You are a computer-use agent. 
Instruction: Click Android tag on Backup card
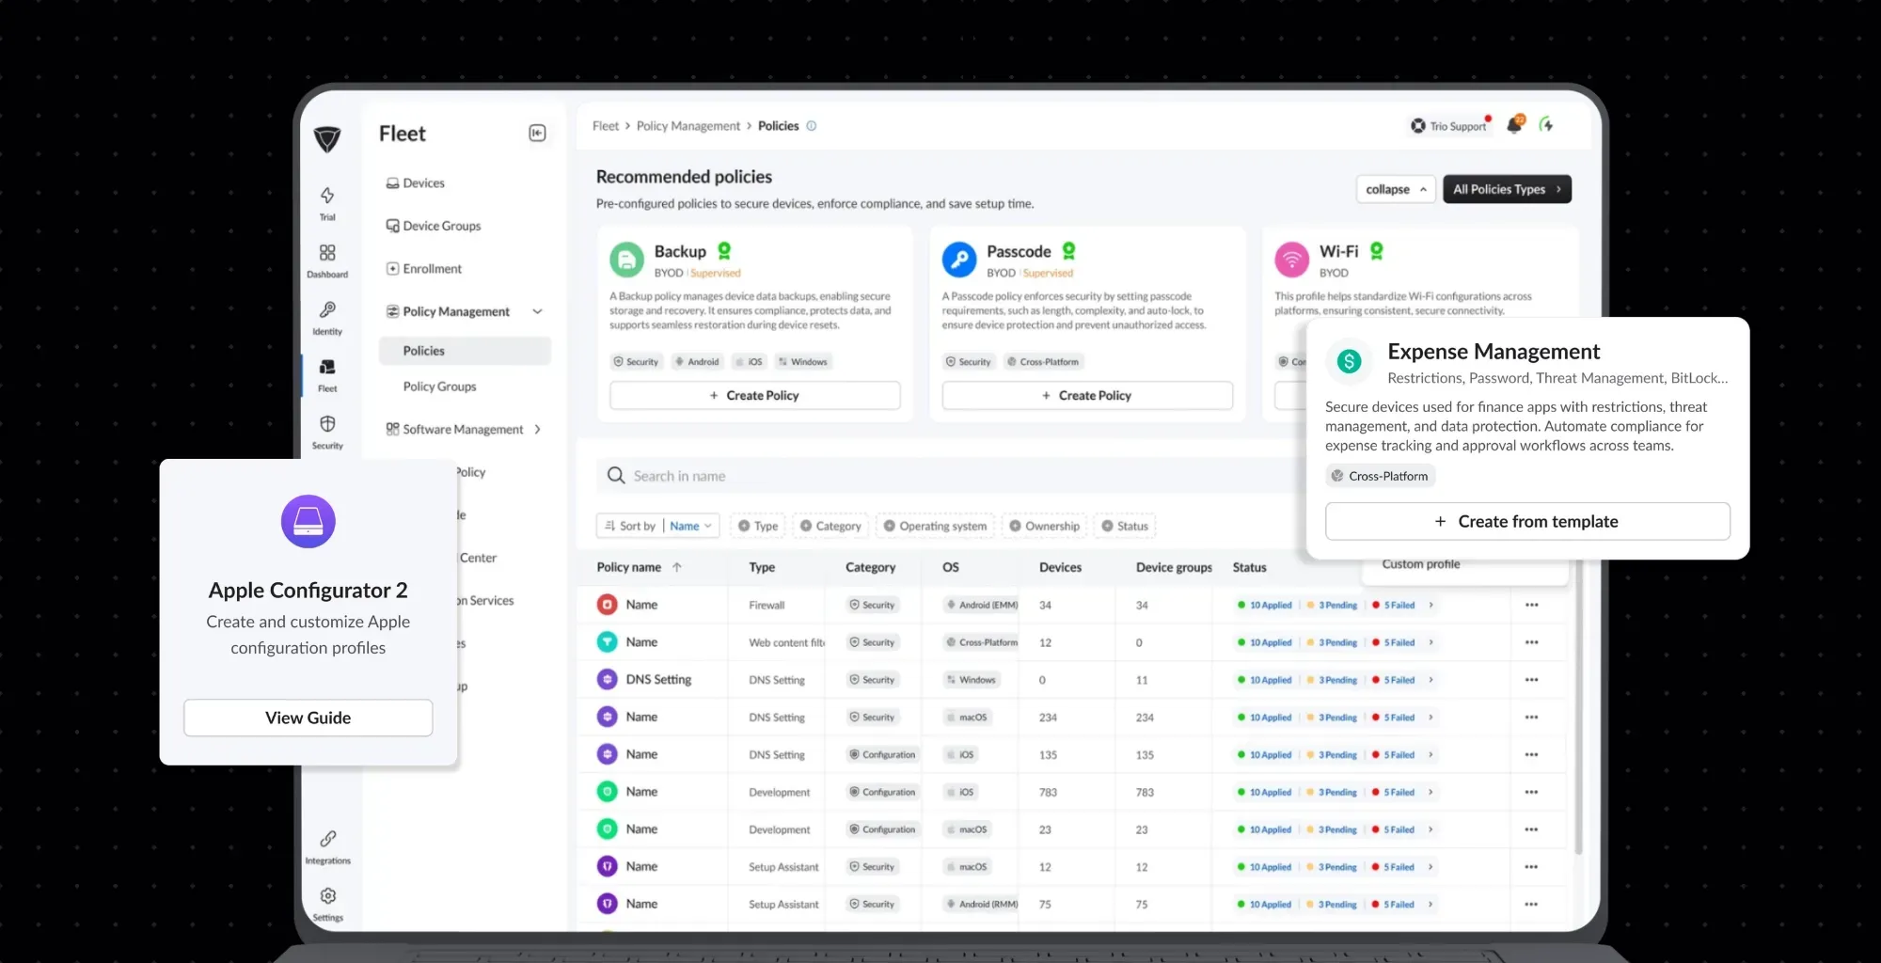point(696,362)
